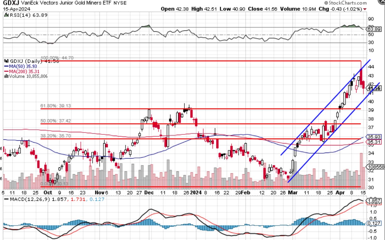385x240 pixels.
Task: Click the Nov label on time axis
Action: pos(99,192)
